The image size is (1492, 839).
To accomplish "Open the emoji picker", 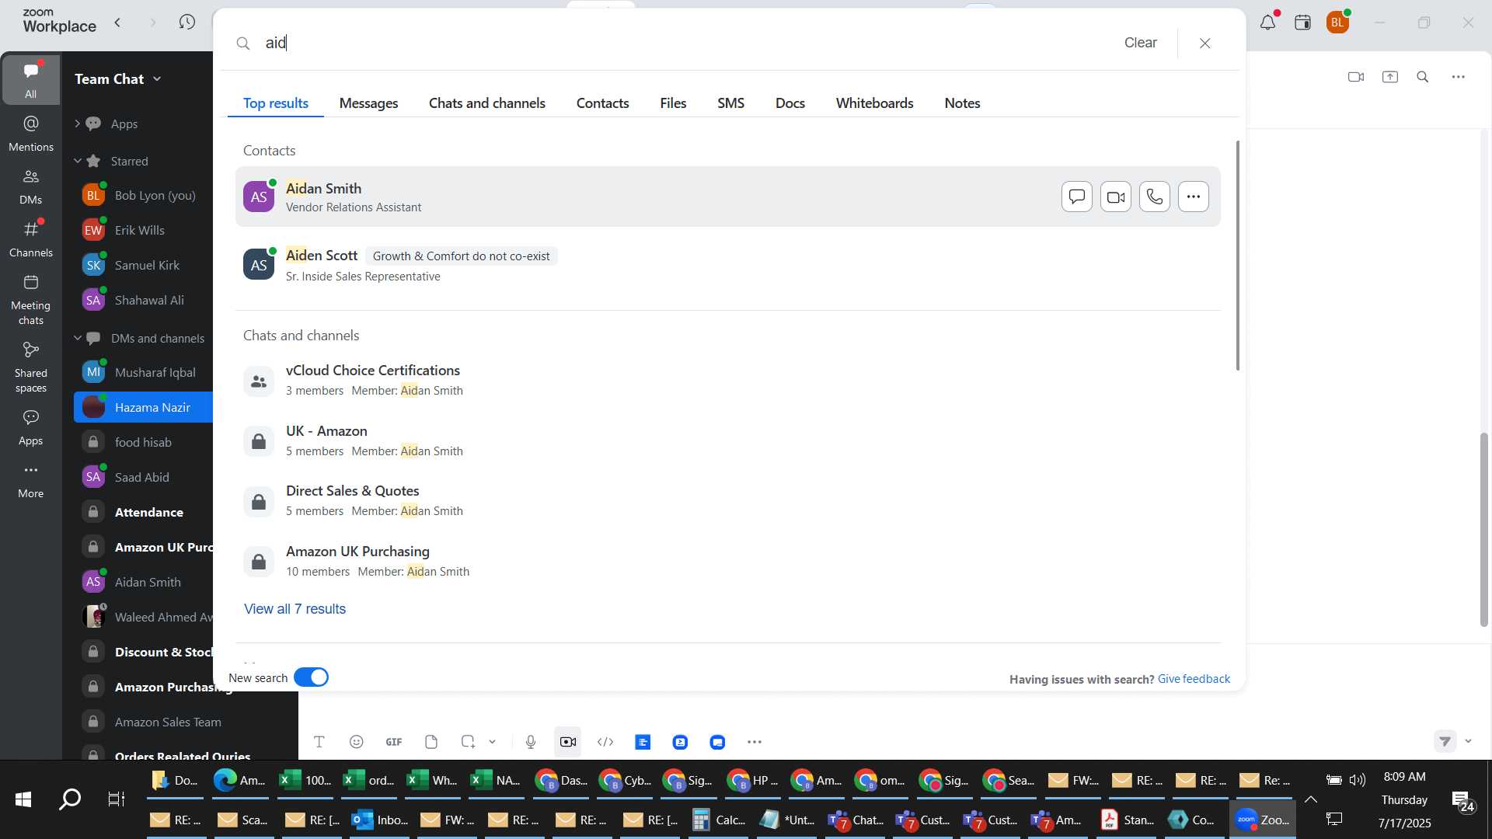I will click(357, 742).
